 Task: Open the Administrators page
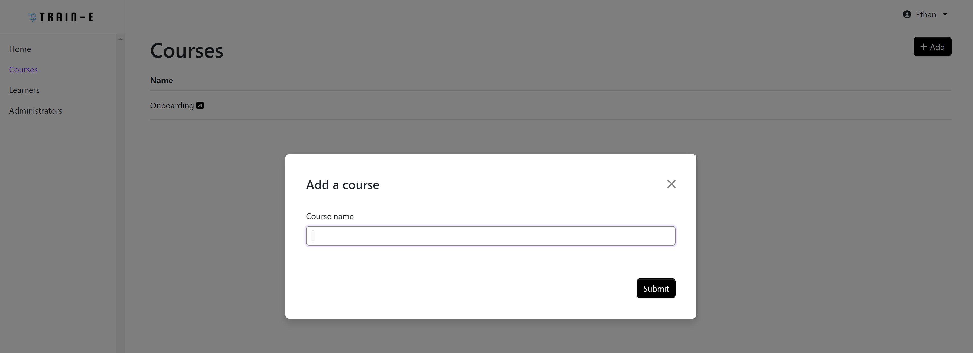(x=36, y=110)
